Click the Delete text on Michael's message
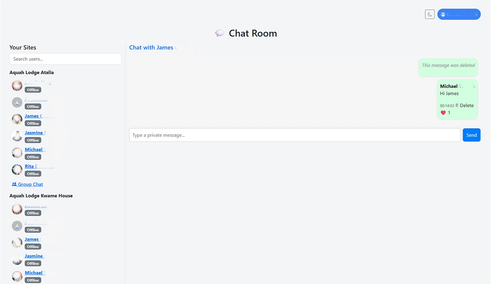Screen dimensions: 491x284 [x=466, y=105]
